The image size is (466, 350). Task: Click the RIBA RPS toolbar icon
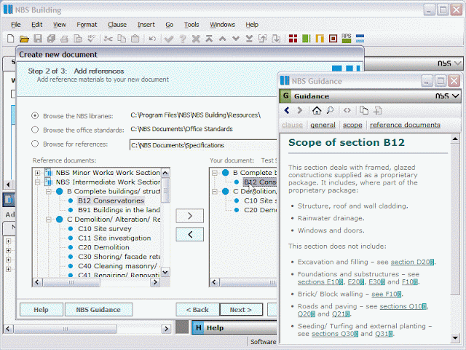[x=347, y=39]
